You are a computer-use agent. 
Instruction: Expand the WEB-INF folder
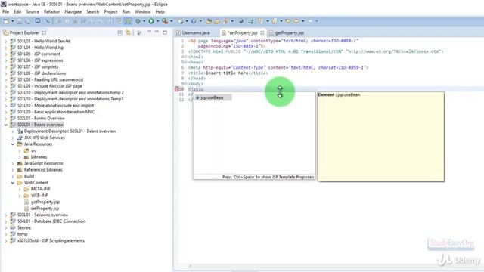click(20, 196)
